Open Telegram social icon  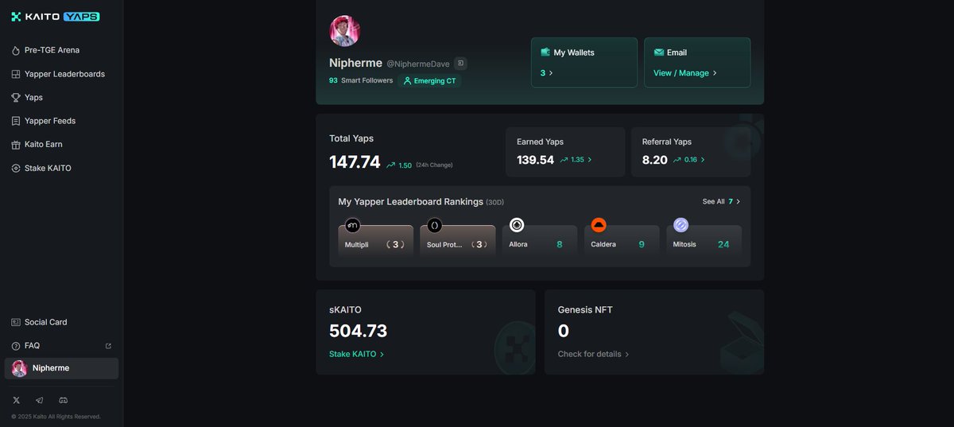[40, 400]
